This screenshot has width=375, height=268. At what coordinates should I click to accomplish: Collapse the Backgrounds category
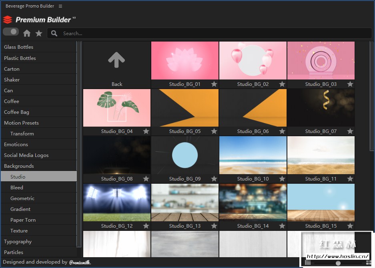39,166
